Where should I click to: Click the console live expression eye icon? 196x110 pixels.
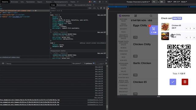(x=3, y=63)
